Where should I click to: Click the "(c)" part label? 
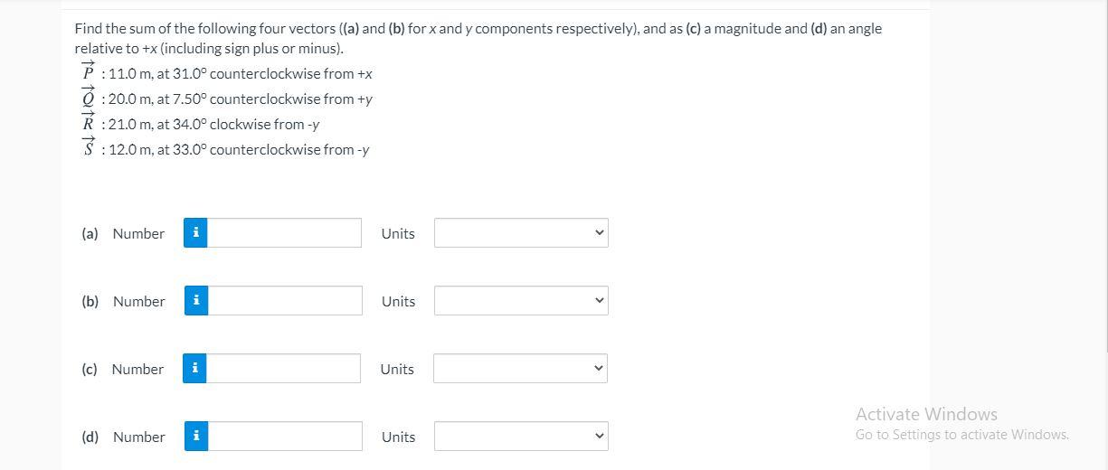tap(90, 369)
